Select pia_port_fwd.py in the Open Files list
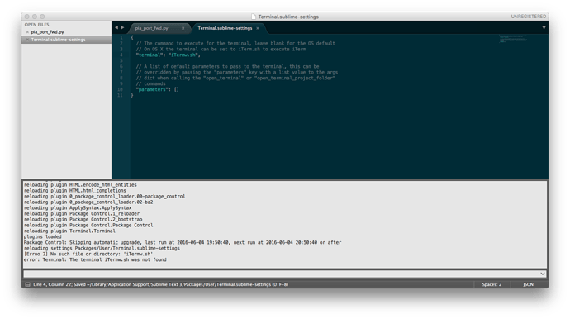 47,32
